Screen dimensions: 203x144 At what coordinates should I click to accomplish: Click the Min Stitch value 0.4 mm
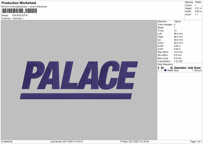point(178,55)
